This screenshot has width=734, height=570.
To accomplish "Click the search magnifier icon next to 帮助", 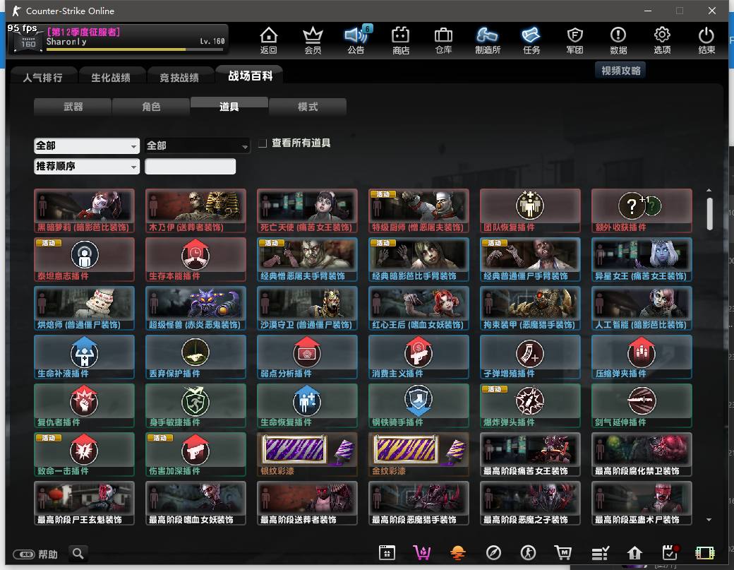I will pos(78,554).
